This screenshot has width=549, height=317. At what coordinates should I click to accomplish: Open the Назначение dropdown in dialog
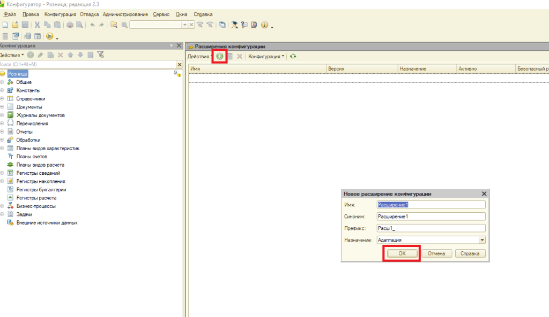(x=482, y=241)
